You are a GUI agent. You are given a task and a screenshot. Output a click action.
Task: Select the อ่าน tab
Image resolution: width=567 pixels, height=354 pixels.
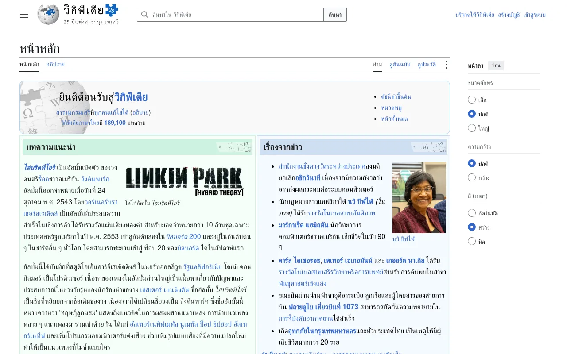pos(377,65)
